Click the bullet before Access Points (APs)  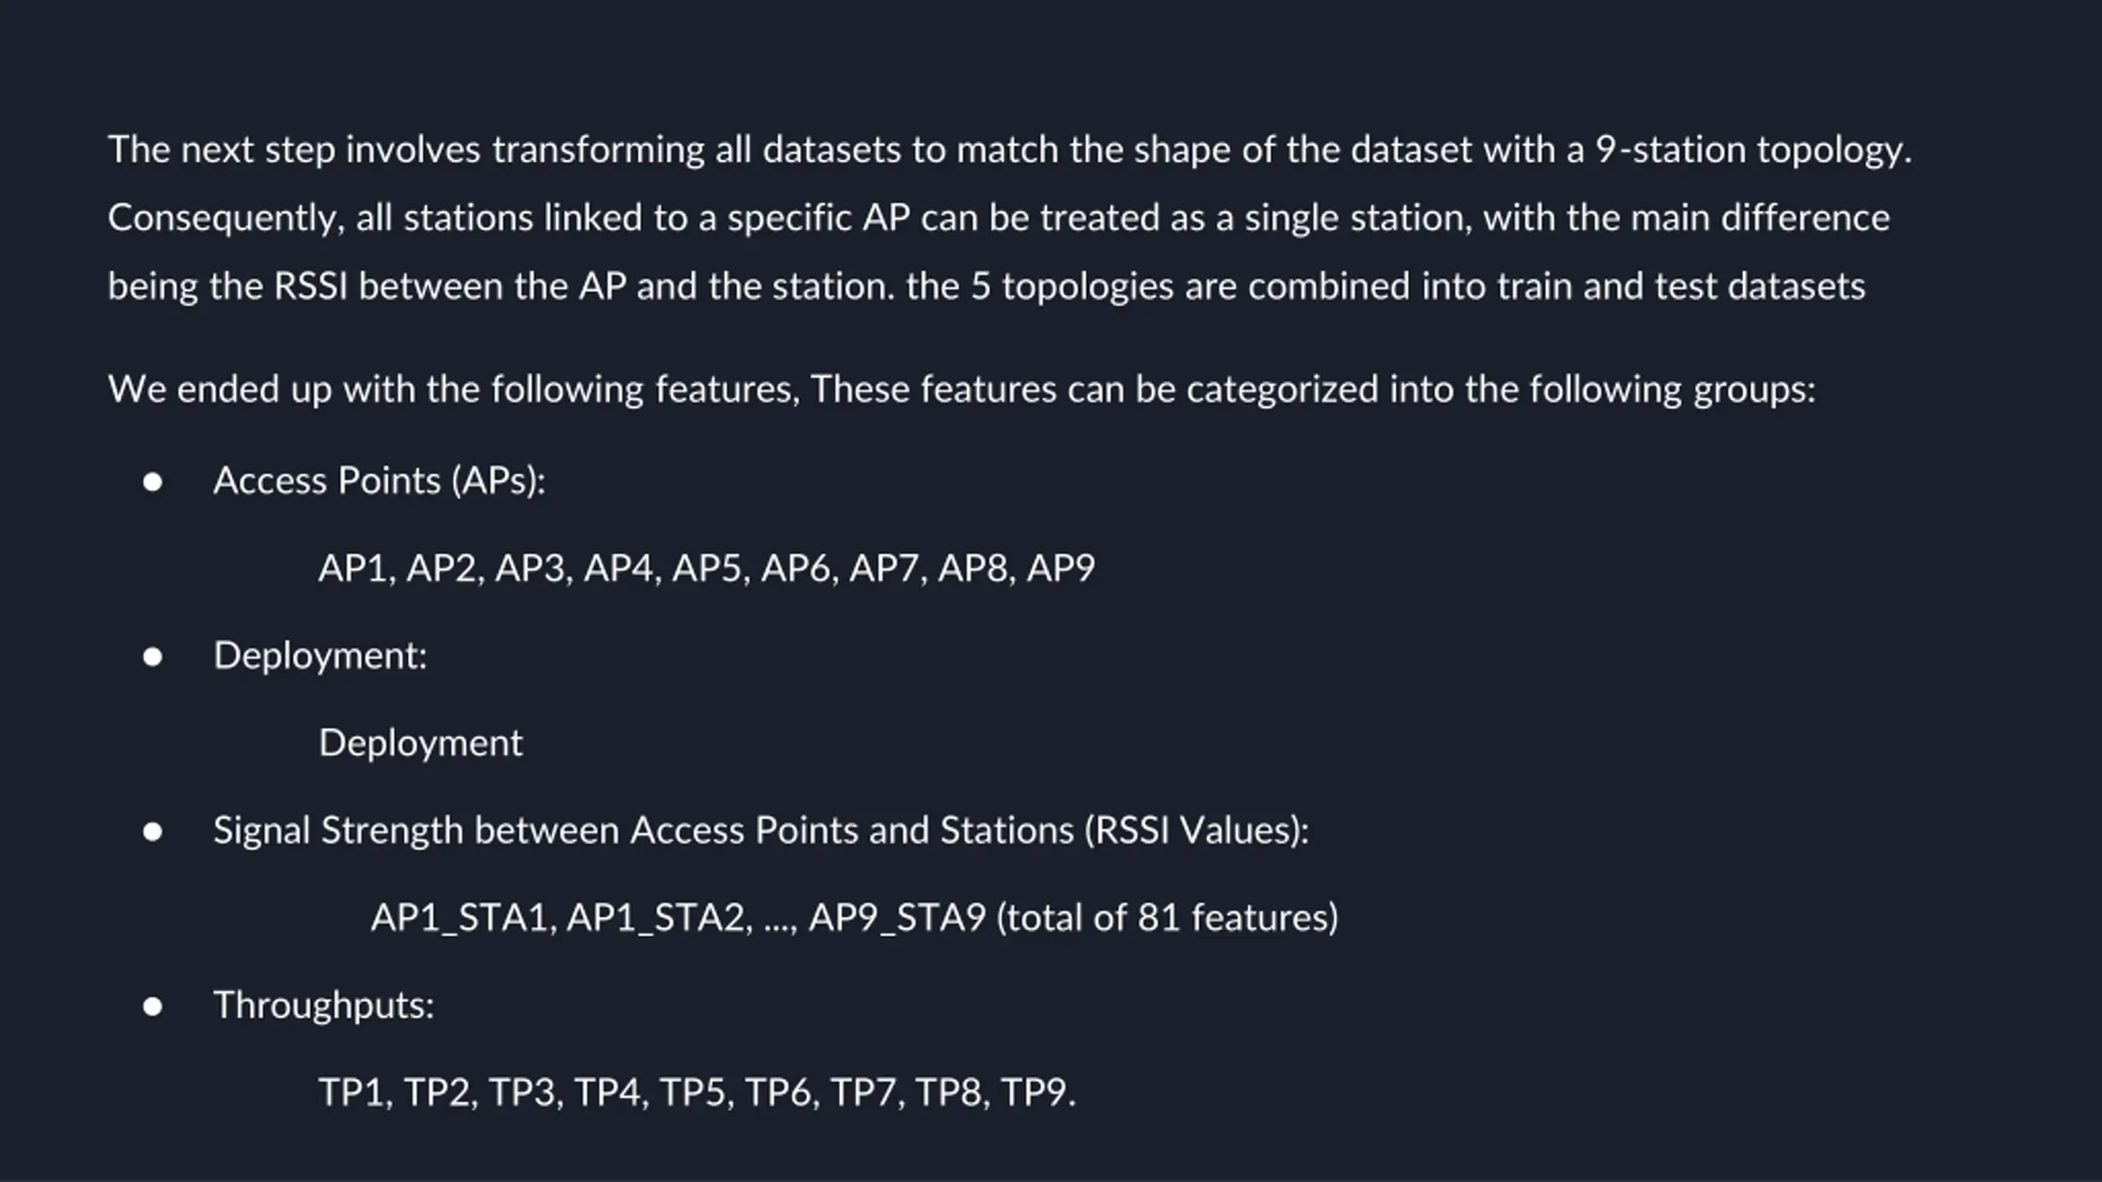(152, 482)
